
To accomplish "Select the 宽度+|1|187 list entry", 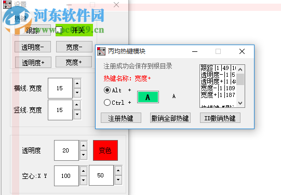I will [x=218, y=95].
